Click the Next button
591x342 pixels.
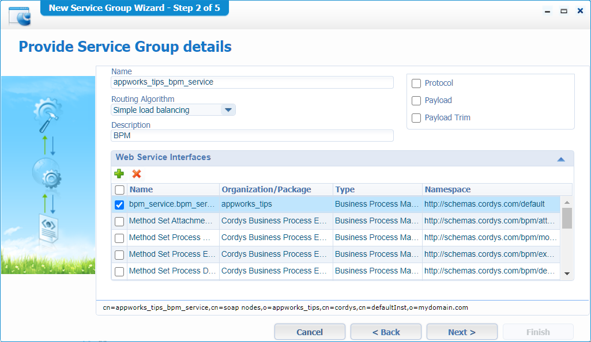pos(462,332)
